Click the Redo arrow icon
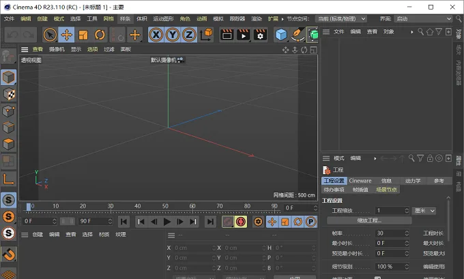 [x=29, y=35]
